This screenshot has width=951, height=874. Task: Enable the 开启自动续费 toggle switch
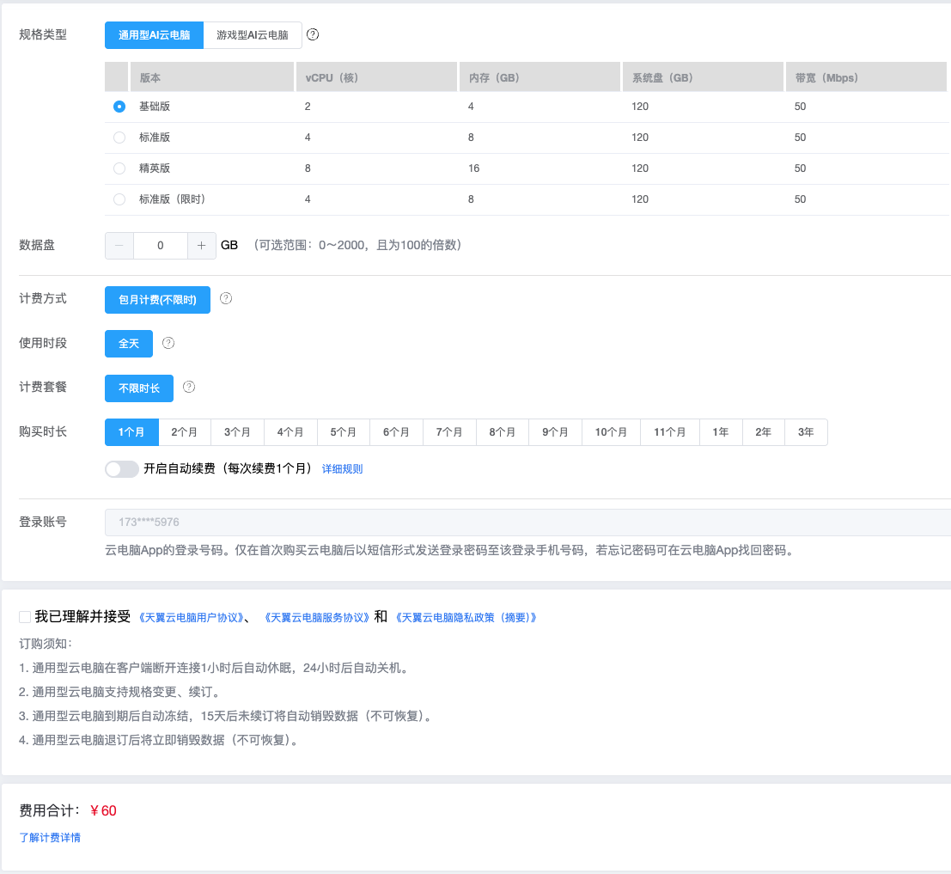(x=121, y=469)
